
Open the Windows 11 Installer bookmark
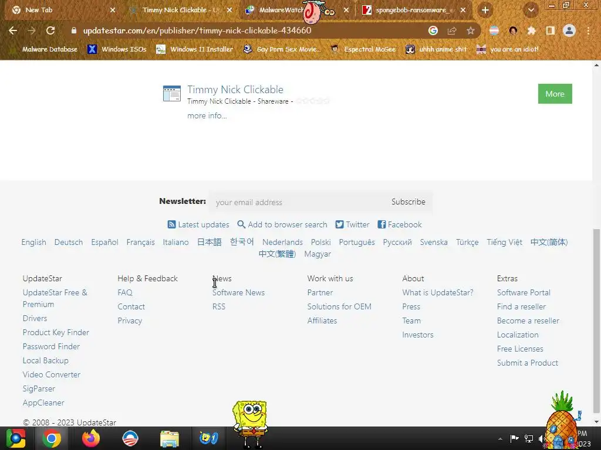pos(195,49)
